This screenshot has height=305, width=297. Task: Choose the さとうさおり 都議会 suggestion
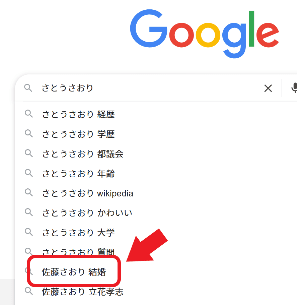(83, 154)
